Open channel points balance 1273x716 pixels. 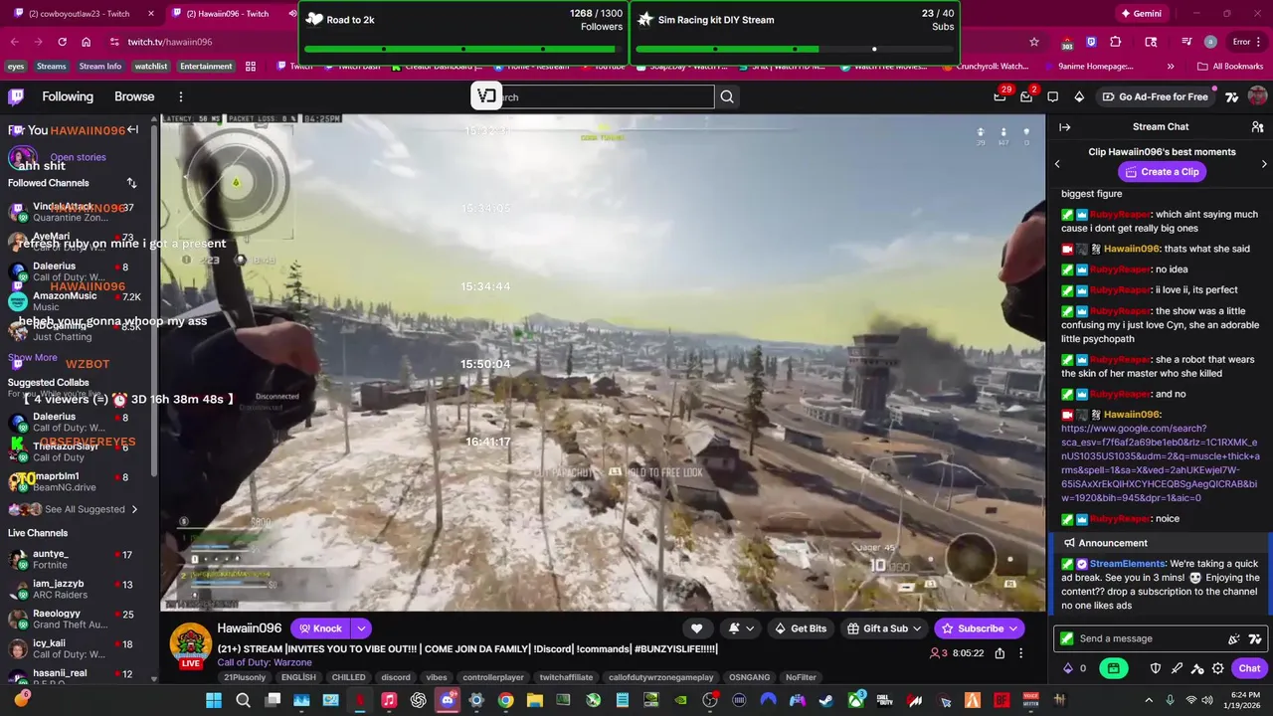pos(1075,668)
